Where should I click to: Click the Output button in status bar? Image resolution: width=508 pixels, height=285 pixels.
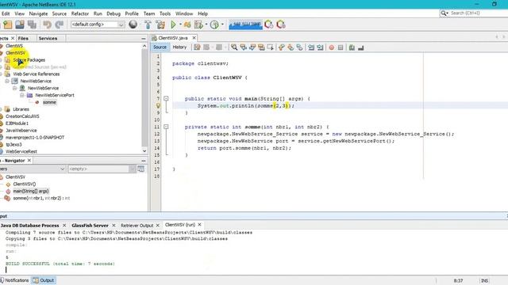click(x=44, y=280)
